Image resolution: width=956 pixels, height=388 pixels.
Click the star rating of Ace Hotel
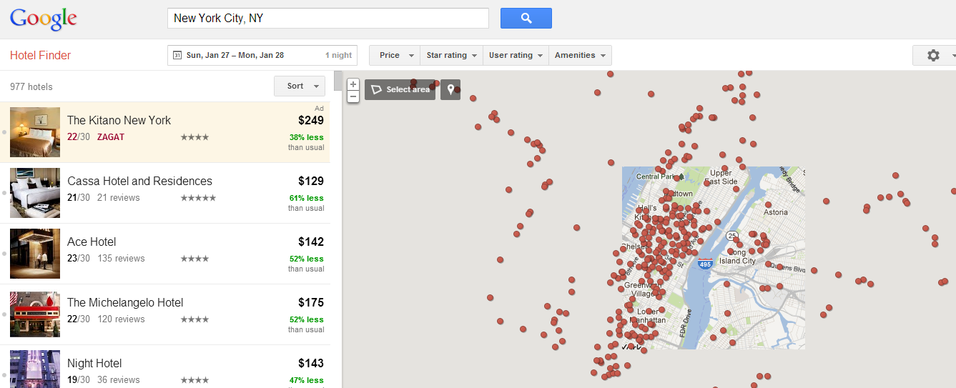(x=194, y=259)
